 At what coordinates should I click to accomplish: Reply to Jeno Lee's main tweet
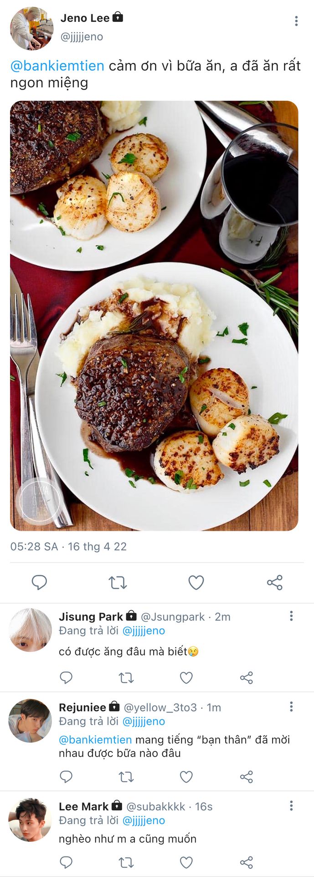tap(39, 582)
